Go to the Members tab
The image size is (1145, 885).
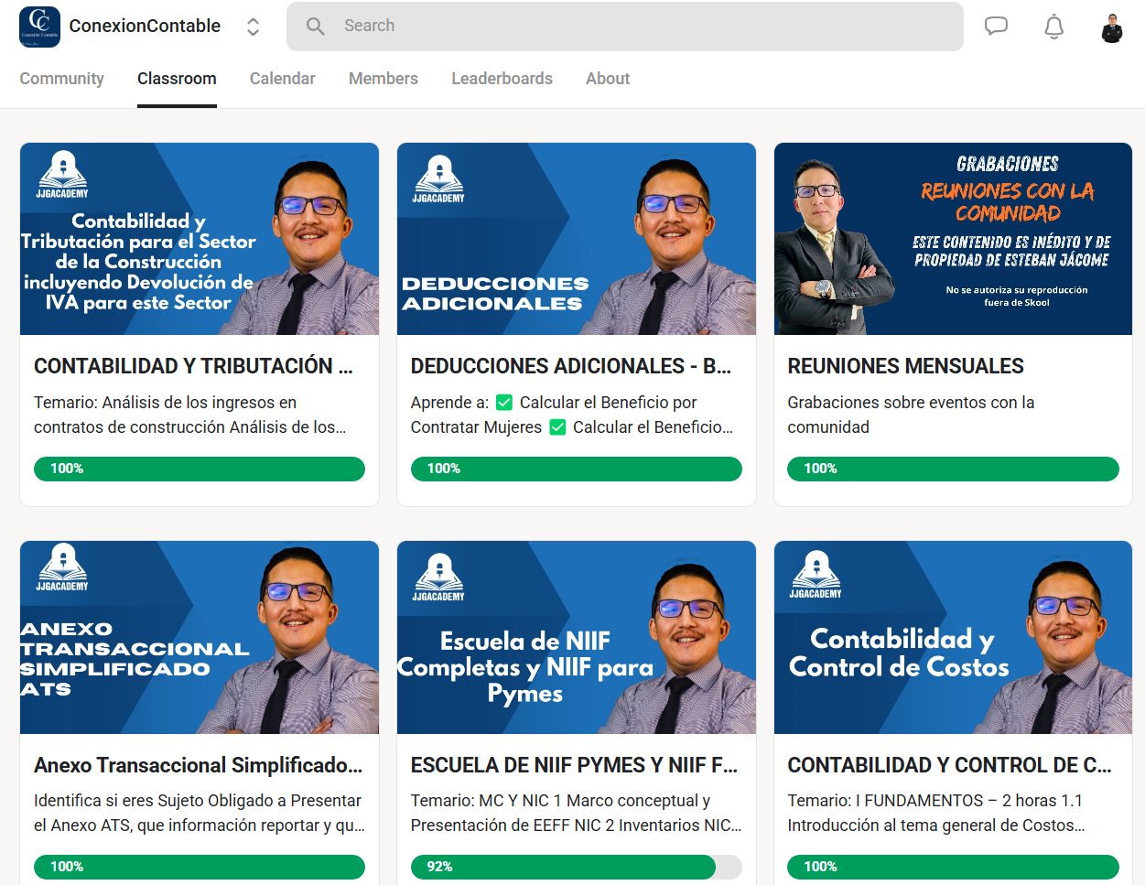383,79
